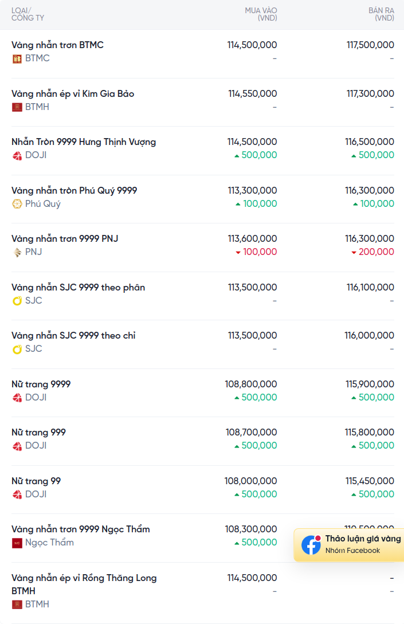Select Nữ trang 999 row title
Viewport: 404px width, 624px height.
[38, 433]
